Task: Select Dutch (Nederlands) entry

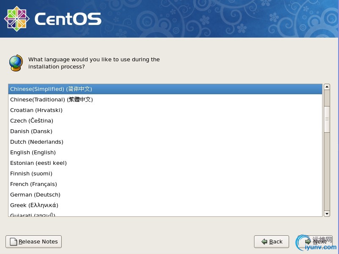Action: (165, 142)
